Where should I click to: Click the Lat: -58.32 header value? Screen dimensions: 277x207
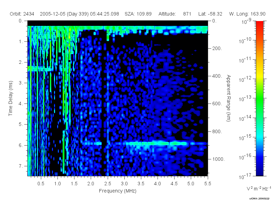(x=210, y=14)
